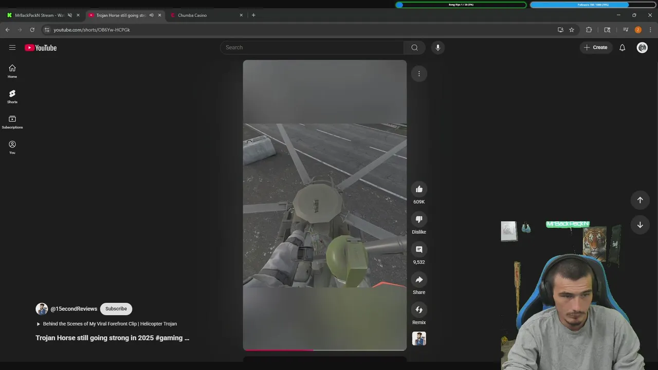Dislike the Short with thumbs down
The width and height of the screenshot is (658, 370).
point(419,219)
